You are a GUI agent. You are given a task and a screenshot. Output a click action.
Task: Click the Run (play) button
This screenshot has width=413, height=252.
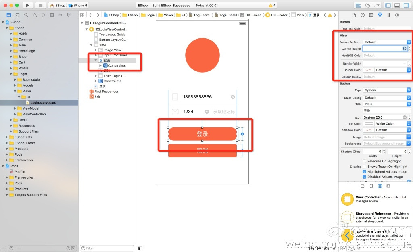27,6
